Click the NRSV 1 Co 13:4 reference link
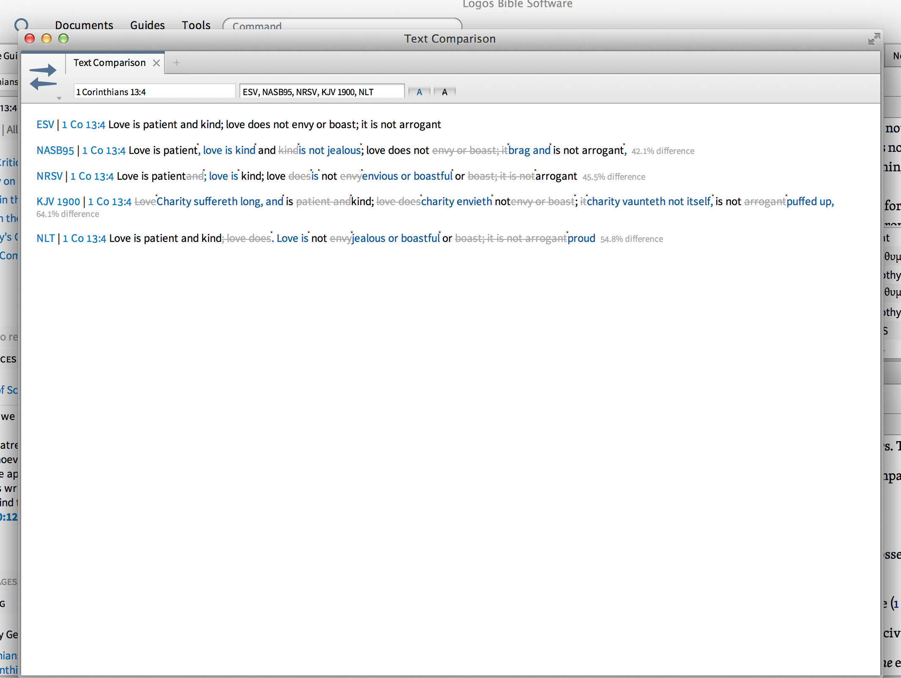901x678 pixels. (x=92, y=176)
